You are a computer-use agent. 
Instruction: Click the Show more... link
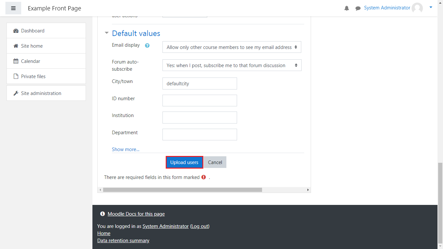point(126,149)
